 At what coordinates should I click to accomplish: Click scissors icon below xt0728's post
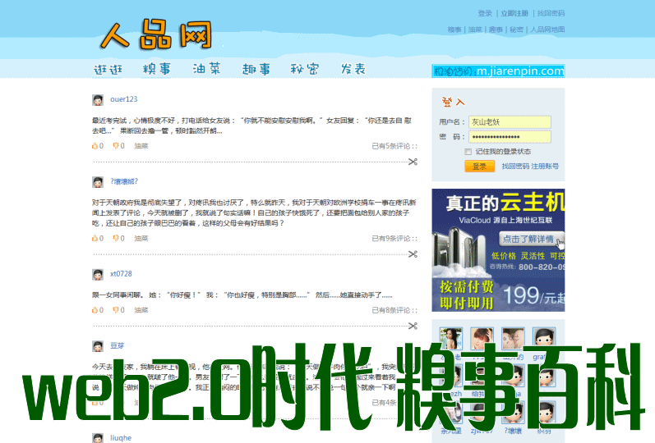[413, 326]
